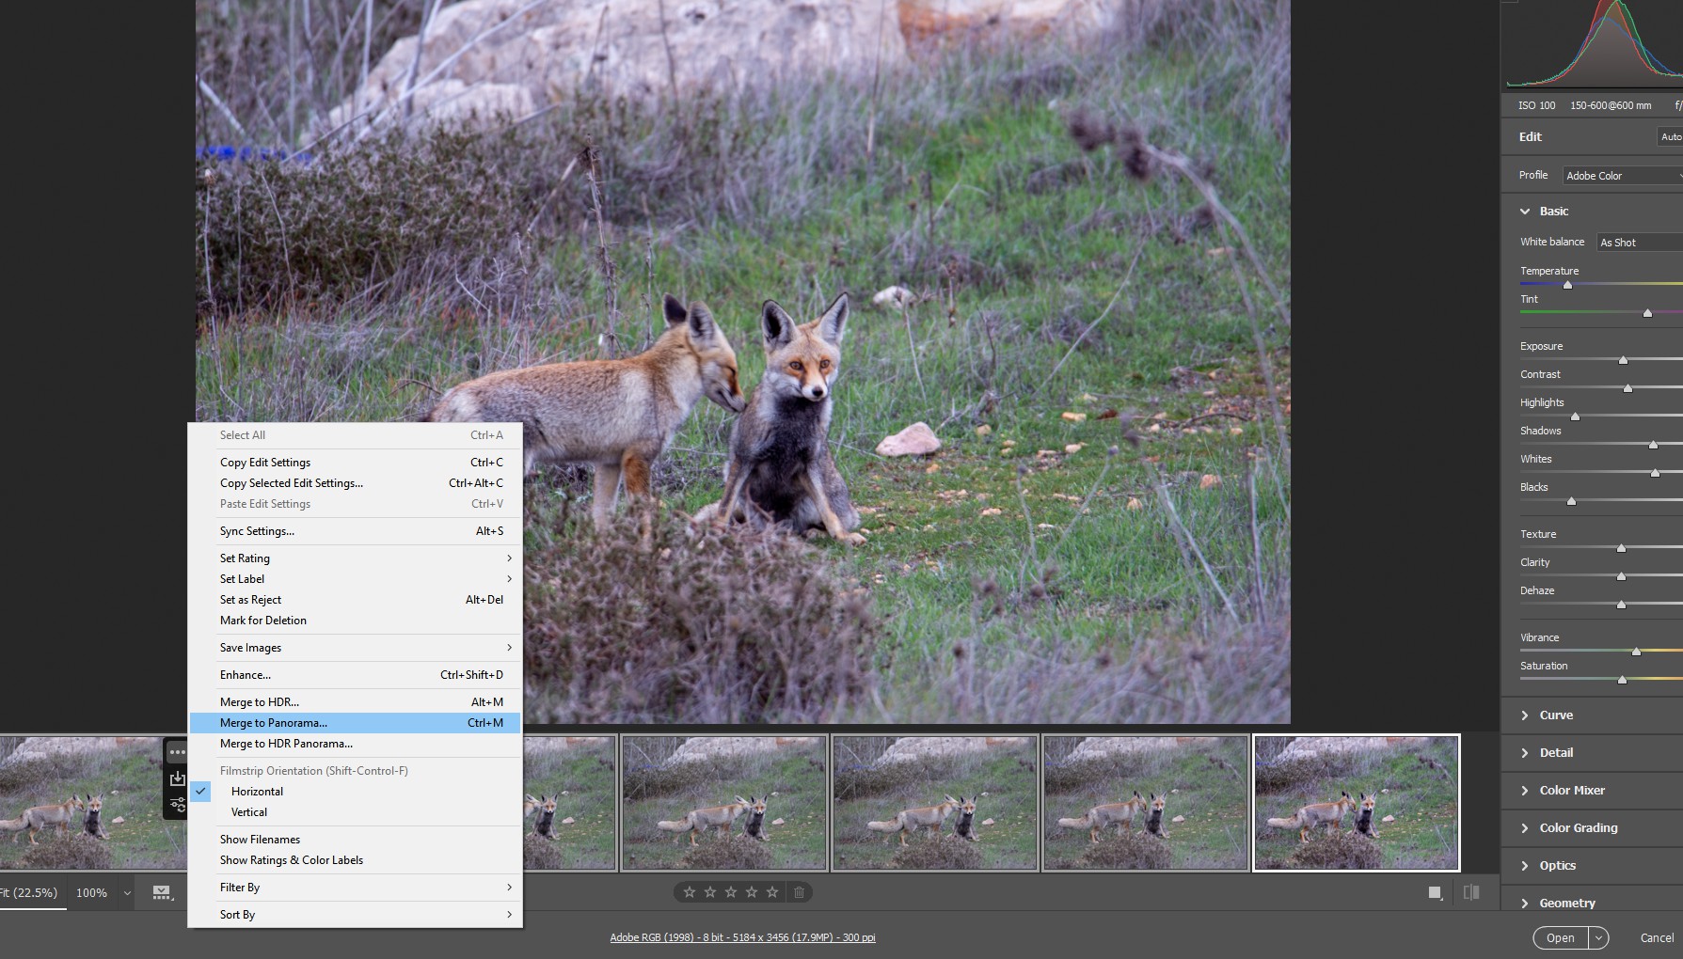Image resolution: width=1683 pixels, height=959 pixels.
Task: Collapse the Basic panel section
Action: click(x=1525, y=212)
